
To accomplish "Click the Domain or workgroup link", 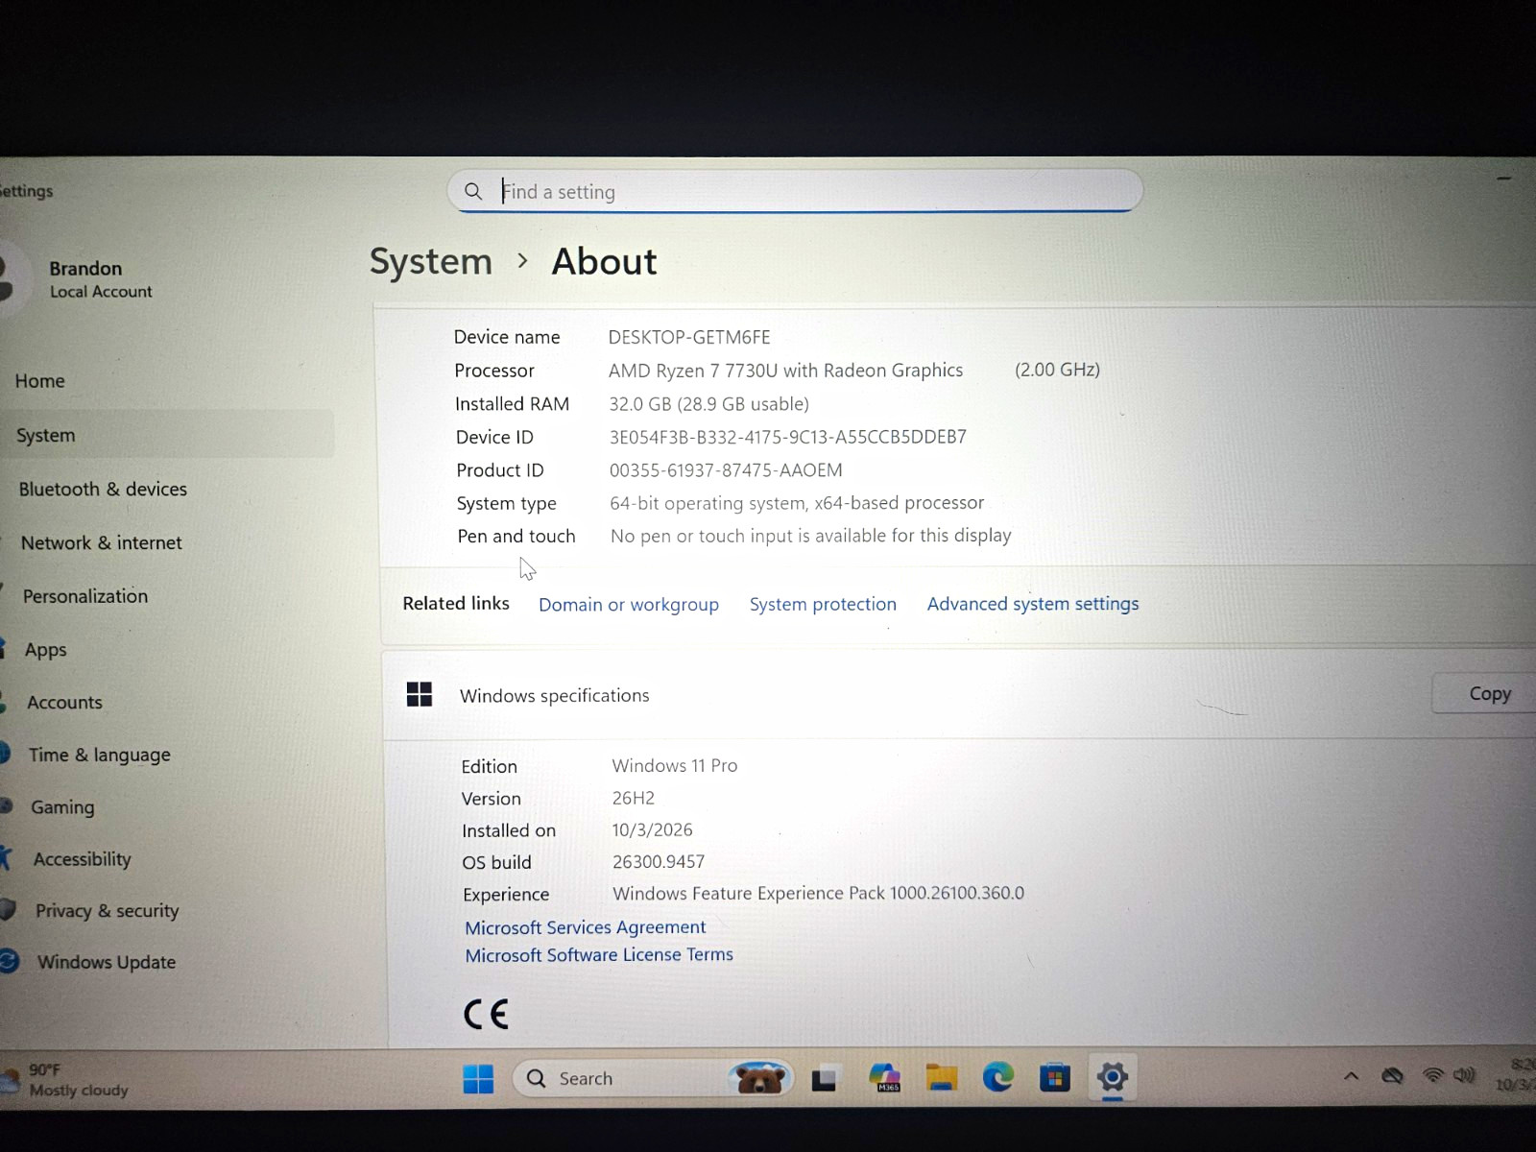I will pos(628,605).
